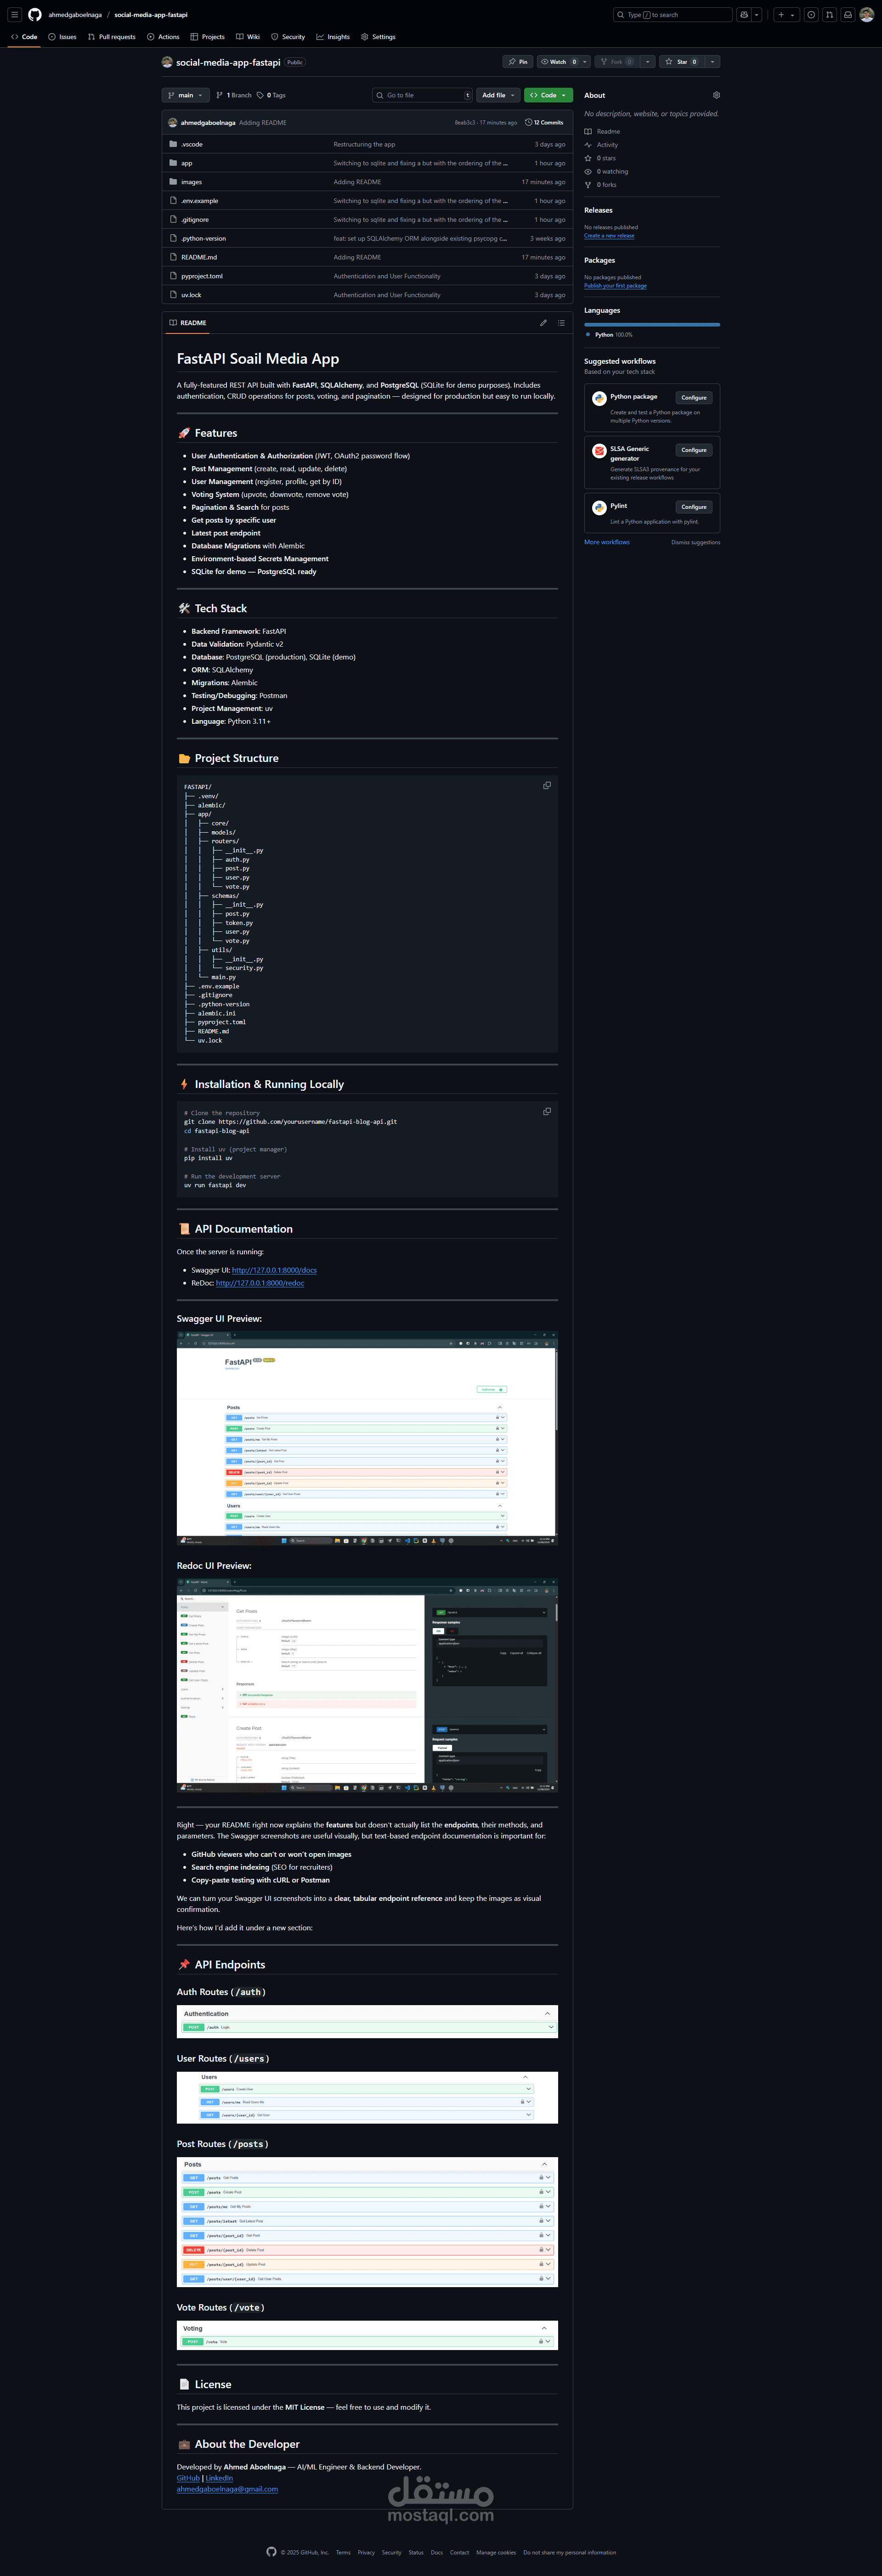This screenshot has width=882, height=2576.
Task: View the 1 Branch list
Action: click(234, 95)
